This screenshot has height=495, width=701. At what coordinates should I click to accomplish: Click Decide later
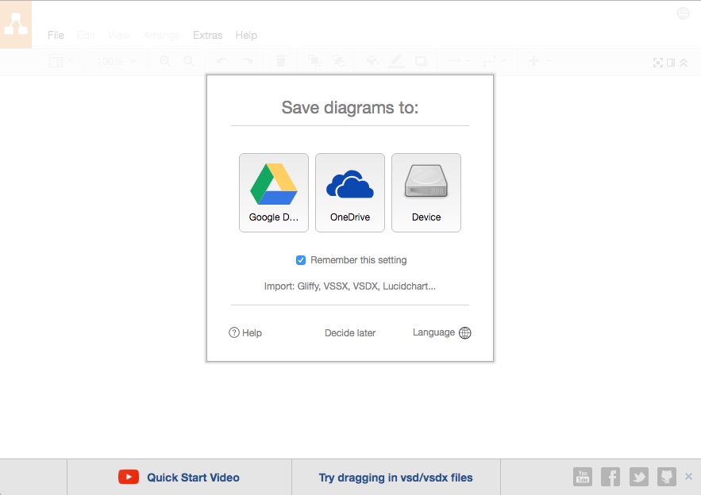coord(350,333)
